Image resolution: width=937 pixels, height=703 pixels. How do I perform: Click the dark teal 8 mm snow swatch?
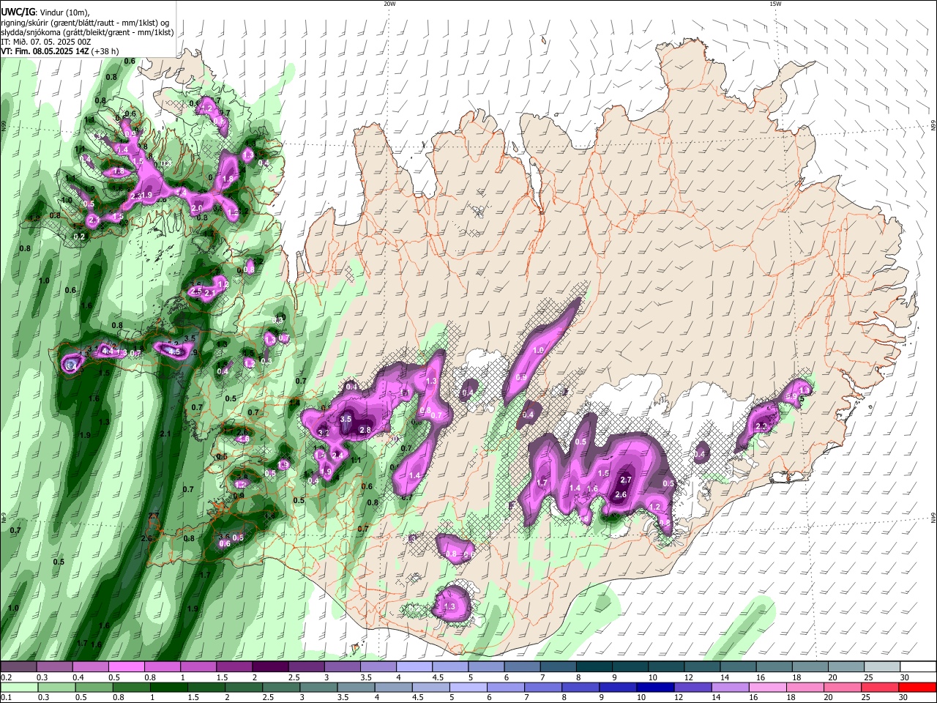click(x=594, y=667)
